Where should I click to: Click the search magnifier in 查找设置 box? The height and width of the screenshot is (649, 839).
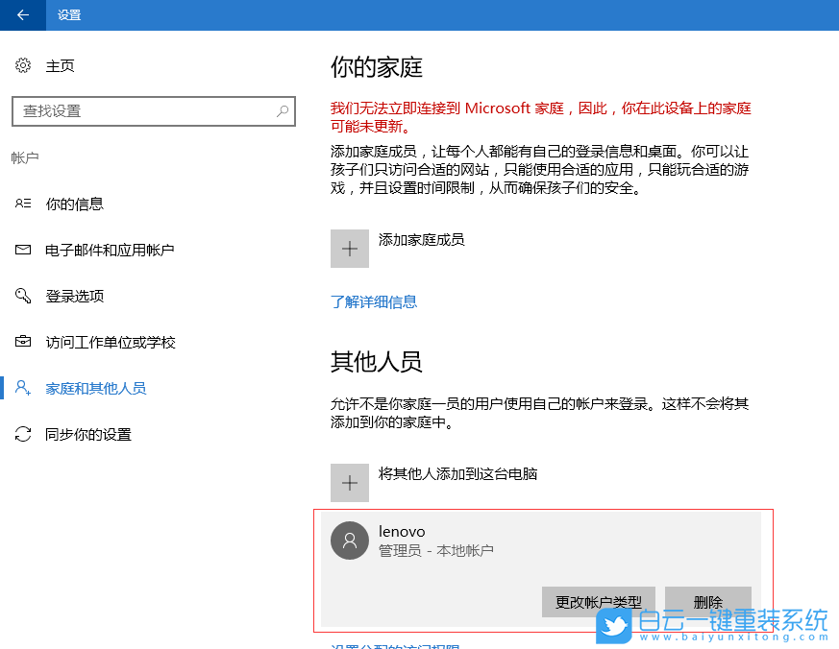point(282,112)
